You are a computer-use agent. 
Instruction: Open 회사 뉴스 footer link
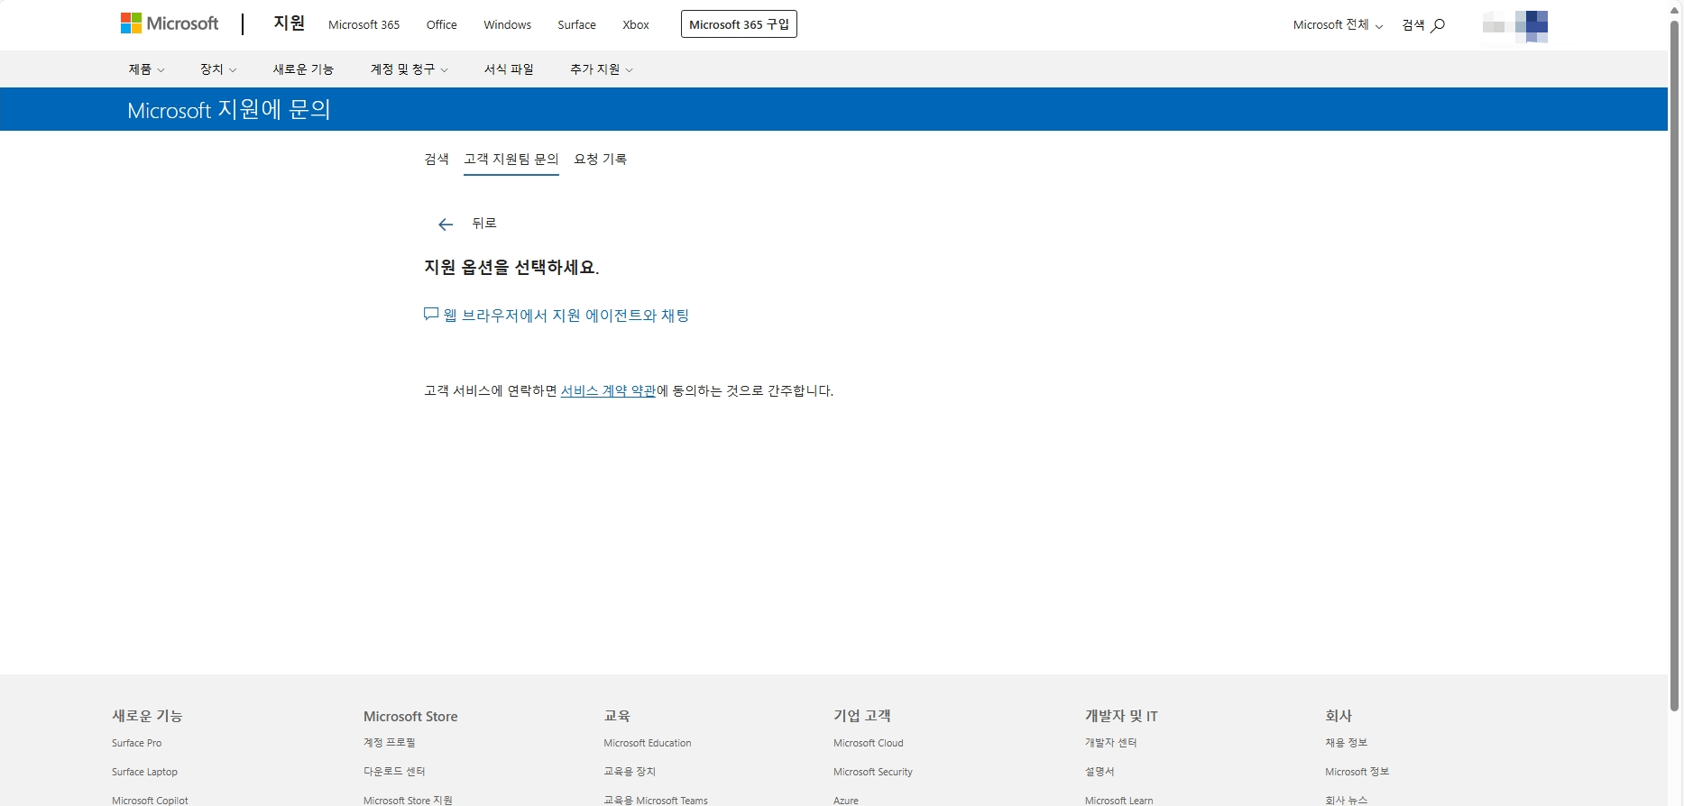1346,800
